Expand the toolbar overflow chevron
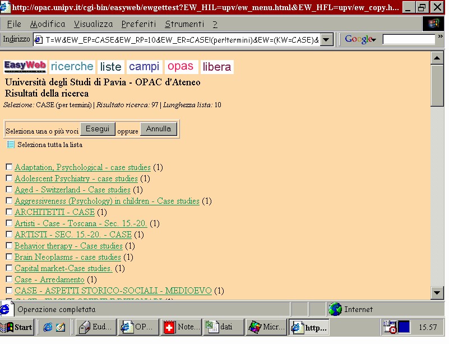This screenshot has width=449, height=344. [441, 36]
